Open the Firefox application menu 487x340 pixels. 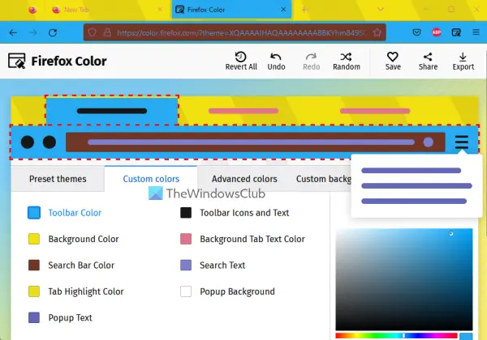(476, 32)
